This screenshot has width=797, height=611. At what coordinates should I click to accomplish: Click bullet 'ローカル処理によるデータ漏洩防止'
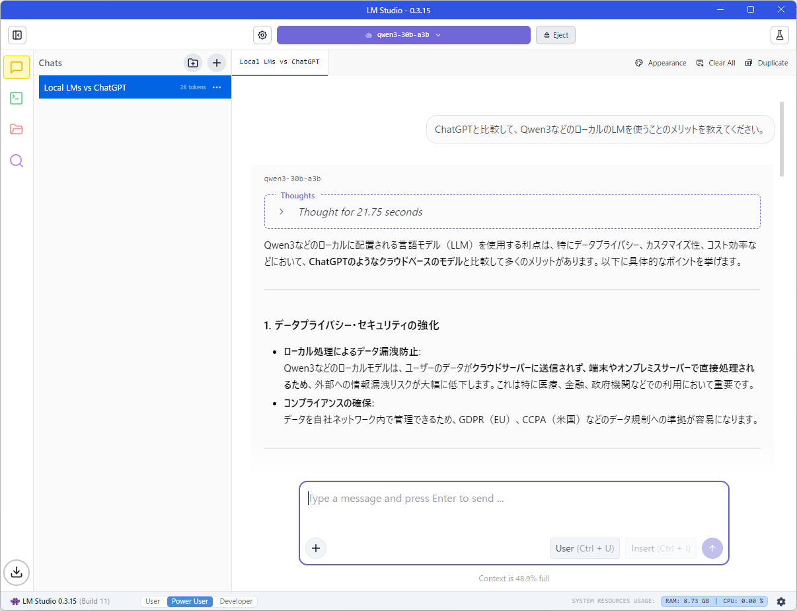coord(351,351)
